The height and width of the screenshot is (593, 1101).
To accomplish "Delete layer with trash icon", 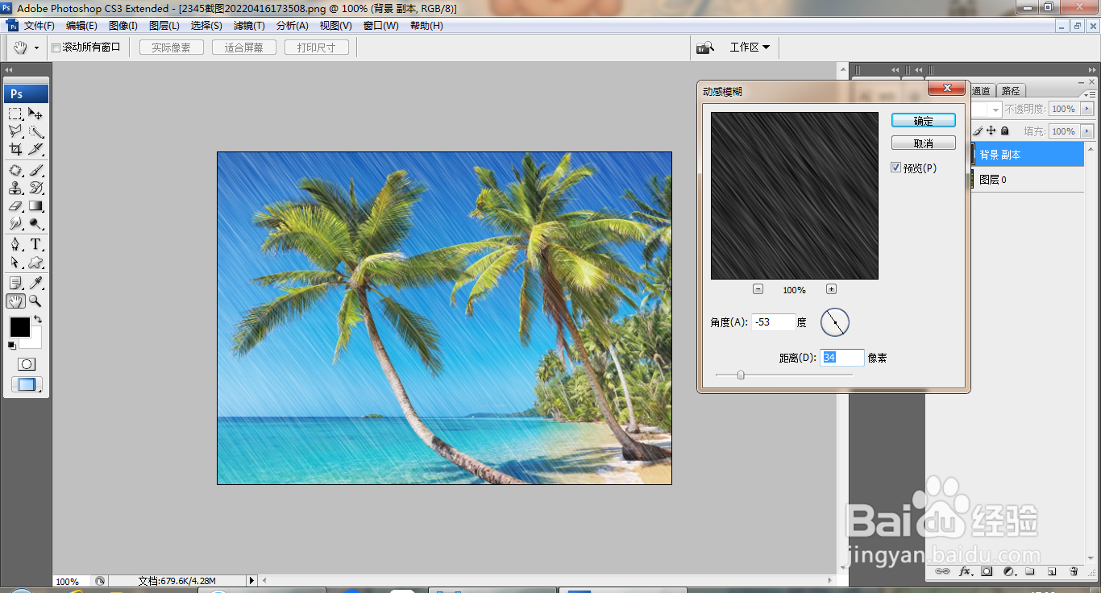I will tap(1074, 571).
